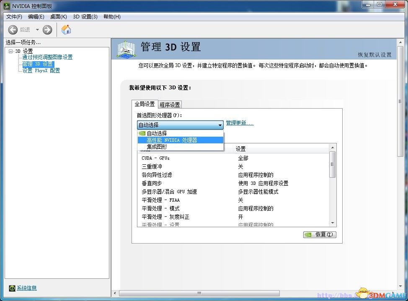Click the 使用 3D 应用程序设置 value
408x301 pixels.
coord(263,183)
